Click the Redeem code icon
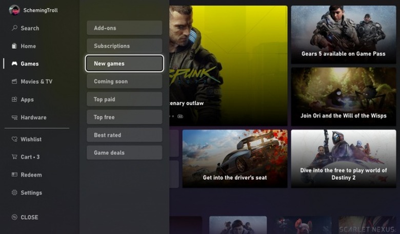The width and height of the screenshot is (400, 234). click(14, 175)
